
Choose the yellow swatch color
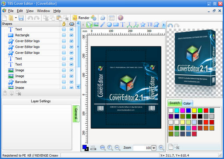point(194,111)
